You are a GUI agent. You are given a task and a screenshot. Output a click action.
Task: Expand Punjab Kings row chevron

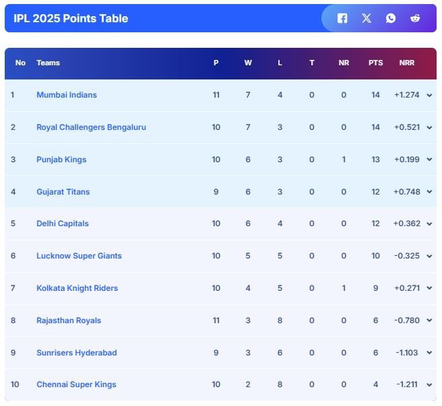429,160
